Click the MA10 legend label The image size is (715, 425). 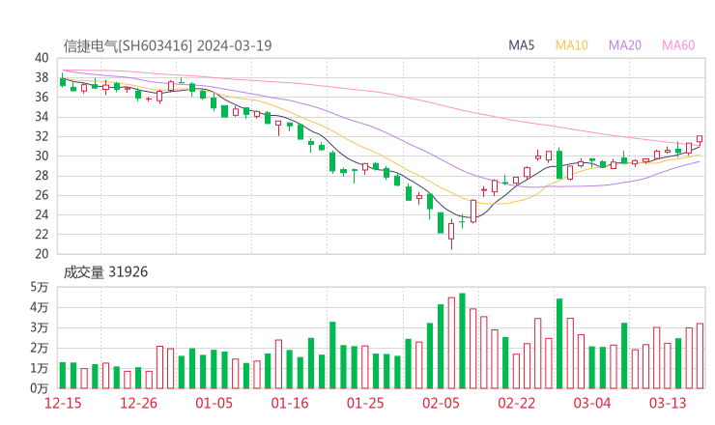pyautogui.click(x=571, y=45)
